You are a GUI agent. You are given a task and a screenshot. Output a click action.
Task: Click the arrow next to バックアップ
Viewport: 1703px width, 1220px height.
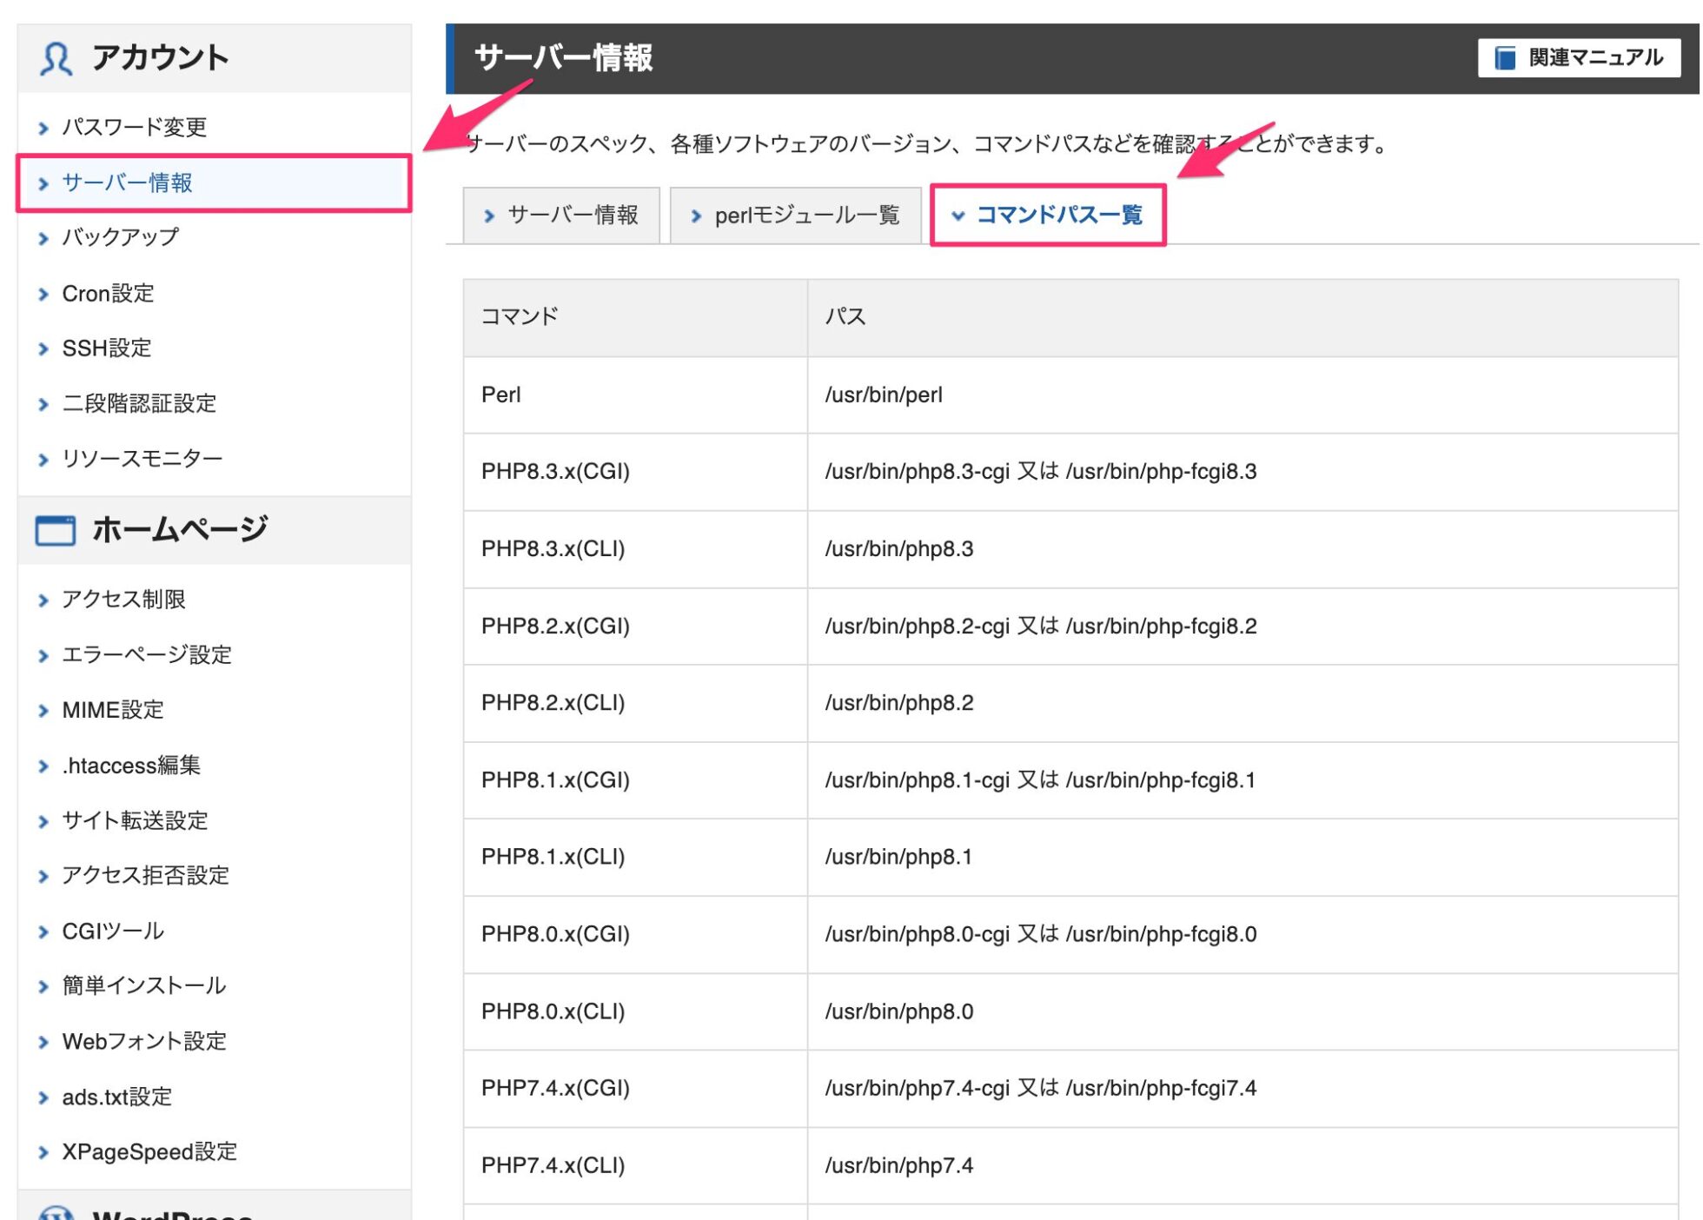click(x=43, y=239)
